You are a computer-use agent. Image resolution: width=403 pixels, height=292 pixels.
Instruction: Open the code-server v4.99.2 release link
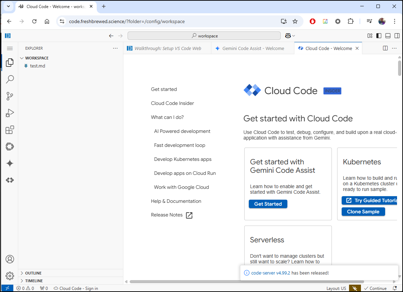point(271,273)
